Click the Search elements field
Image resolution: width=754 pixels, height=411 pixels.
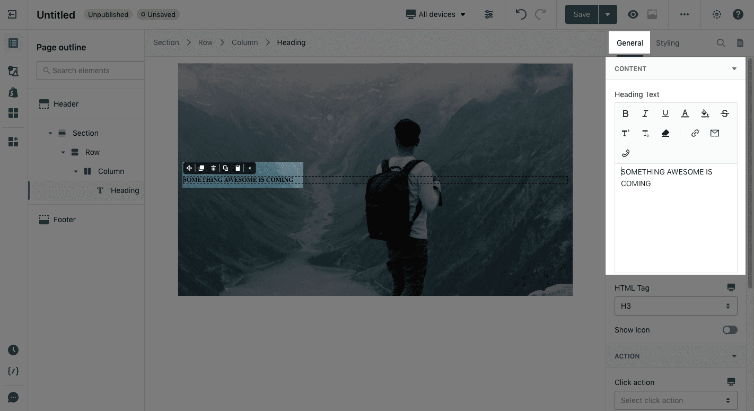[x=91, y=71]
